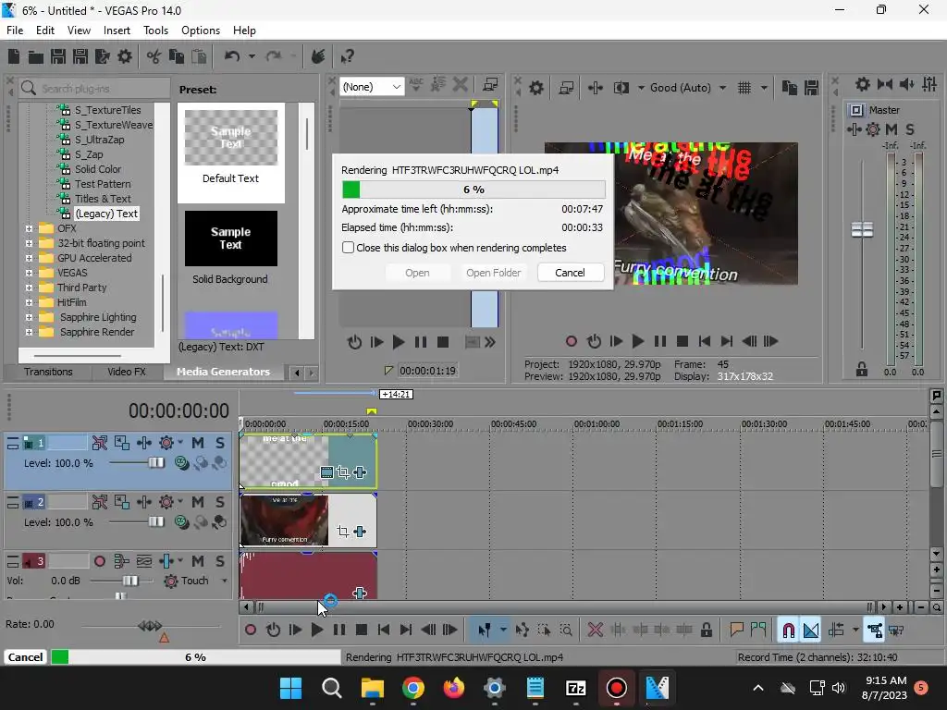Click the New project icon

coord(14,56)
